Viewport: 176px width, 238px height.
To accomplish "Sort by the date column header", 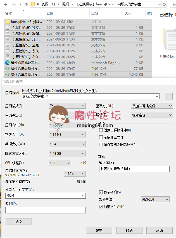I will [x=50, y=13].
